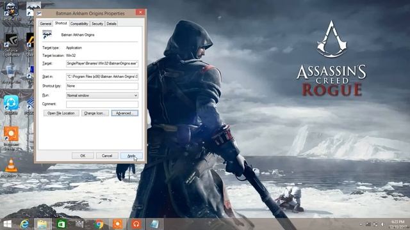Image resolution: width=410 pixels, height=230 pixels.
Task: Click the Open File Location button
Action: (61, 113)
